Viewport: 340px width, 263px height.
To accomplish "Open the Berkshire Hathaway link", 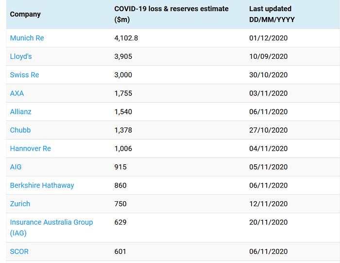I will pyautogui.click(x=42, y=186).
